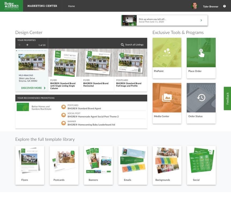Open BHGRE Standard Brand Agent postcard link
The image size is (231, 197).
[x=84, y=108]
